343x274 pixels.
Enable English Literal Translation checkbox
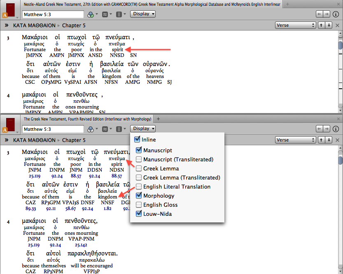tap(139, 187)
